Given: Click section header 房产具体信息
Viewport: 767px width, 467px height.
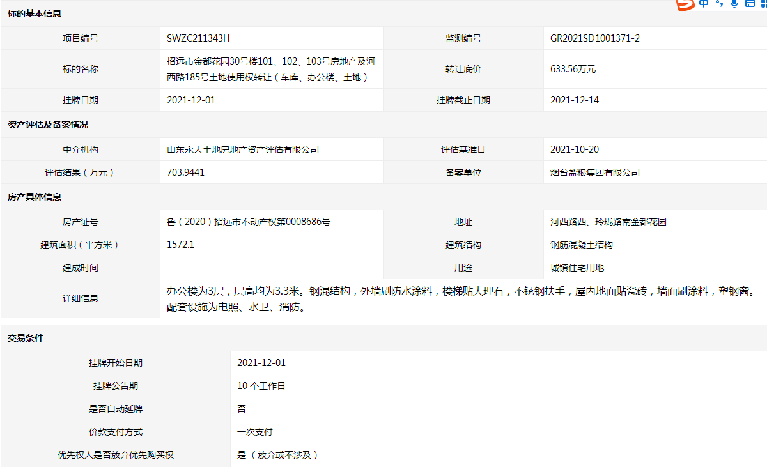Looking at the screenshot, I should (x=35, y=197).
